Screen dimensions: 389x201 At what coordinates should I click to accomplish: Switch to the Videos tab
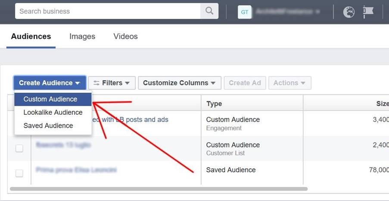tap(125, 37)
